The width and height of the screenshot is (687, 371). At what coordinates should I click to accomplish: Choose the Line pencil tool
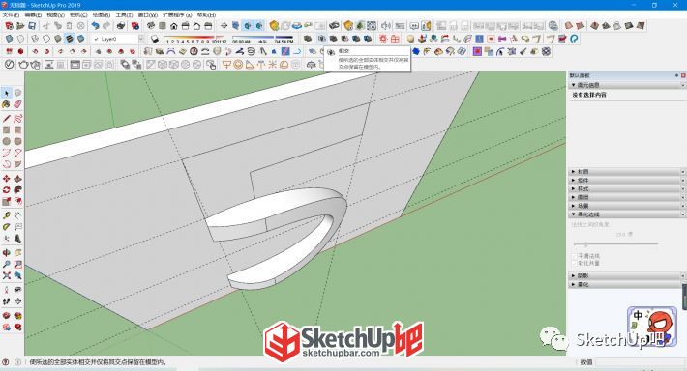6,119
